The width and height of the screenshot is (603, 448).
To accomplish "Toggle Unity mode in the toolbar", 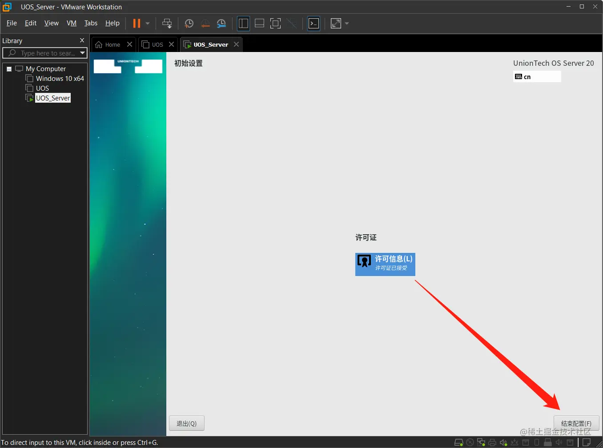I will tap(292, 24).
